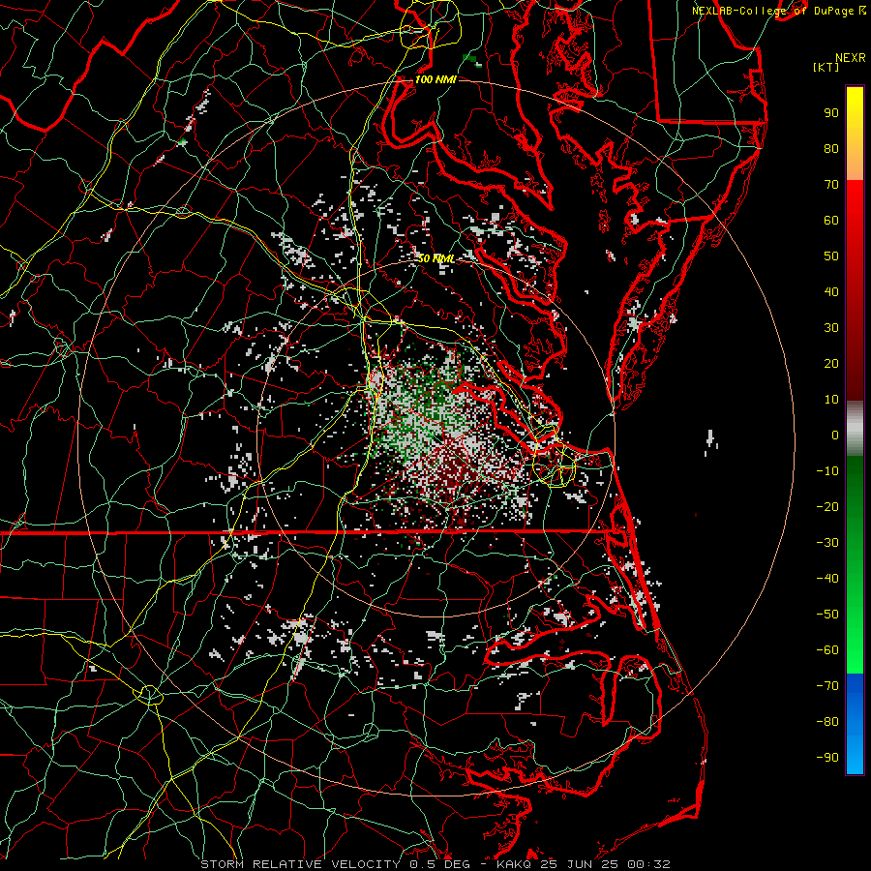Click the "50 NMI" range ring label
The height and width of the screenshot is (871, 871).
point(436,258)
